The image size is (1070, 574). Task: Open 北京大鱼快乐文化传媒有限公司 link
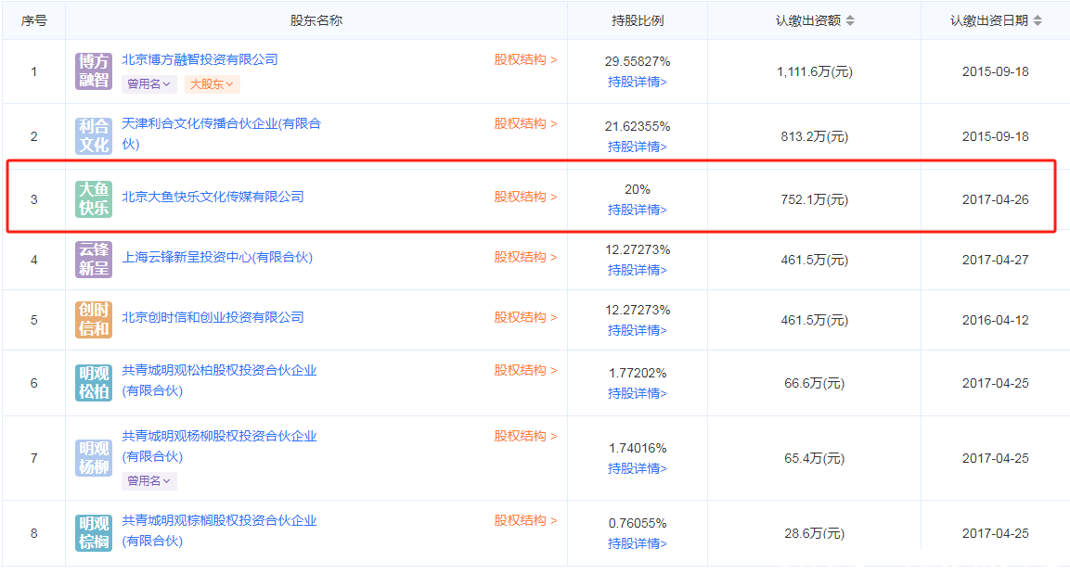213,197
